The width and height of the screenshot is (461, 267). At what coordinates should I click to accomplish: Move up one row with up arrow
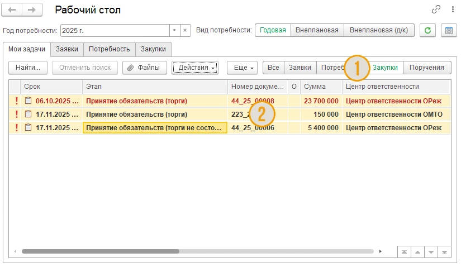click(x=417, y=252)
